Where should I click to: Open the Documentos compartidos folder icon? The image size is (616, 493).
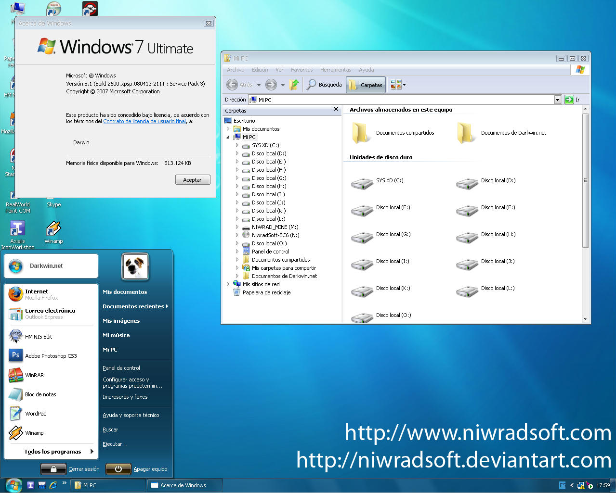[361, 133]
